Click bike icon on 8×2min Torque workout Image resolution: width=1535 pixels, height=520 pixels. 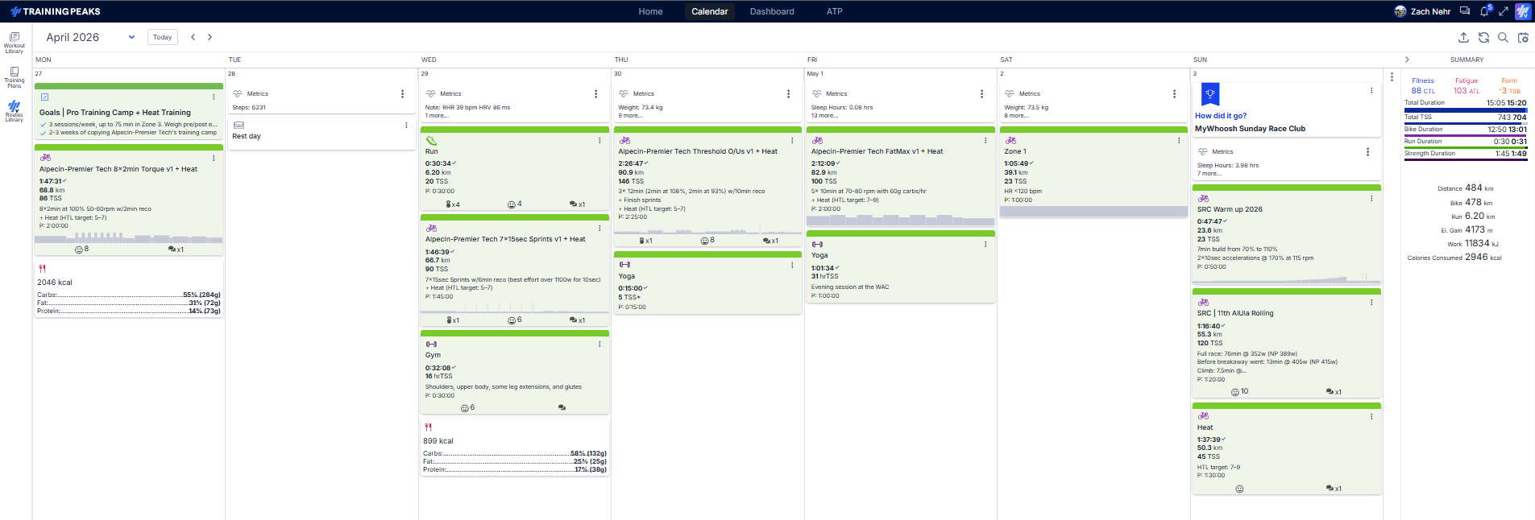point(45,158)
